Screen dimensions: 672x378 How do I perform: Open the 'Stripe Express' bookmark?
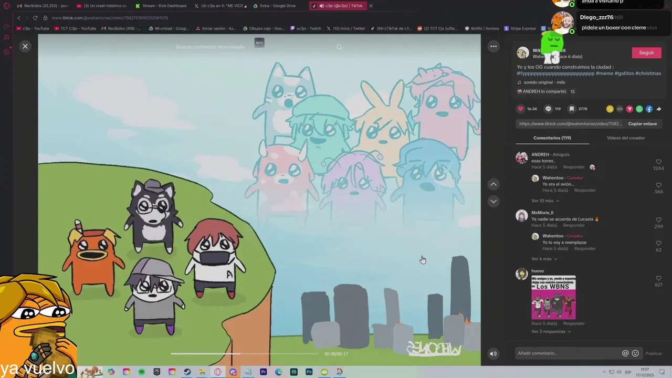[520, 28]
